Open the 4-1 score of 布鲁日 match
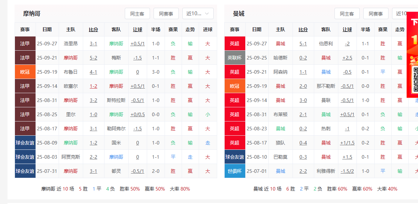Viewport: 418px width, 204px height. (93, 72)
